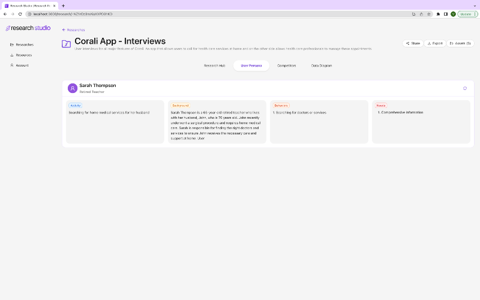The image size is (480, 300).
Task: Open the Assets (5) button
Action: pyautogui.click(x=460, y=43)
